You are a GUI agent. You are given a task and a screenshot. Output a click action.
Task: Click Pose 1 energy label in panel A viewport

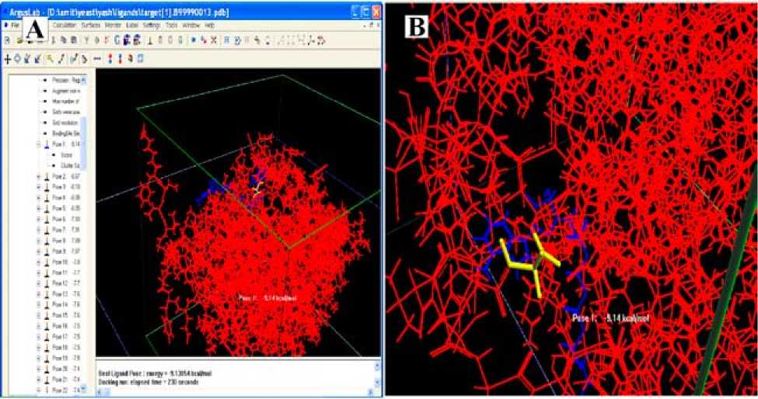click(267, 297)
